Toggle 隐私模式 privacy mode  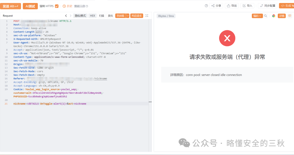click(x=80, y=16)
